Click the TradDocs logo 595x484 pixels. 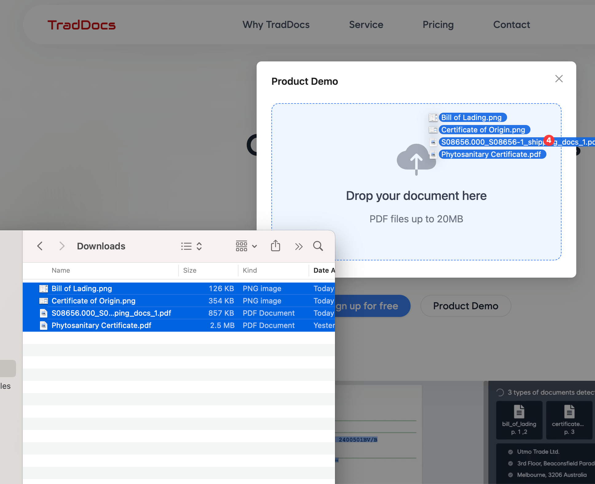(x=81, y=25)
